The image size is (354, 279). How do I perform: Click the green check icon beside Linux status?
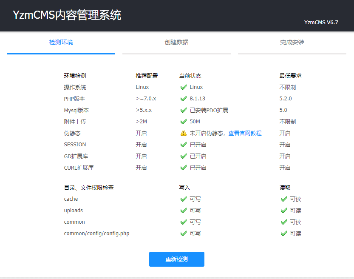coord(184,87)
